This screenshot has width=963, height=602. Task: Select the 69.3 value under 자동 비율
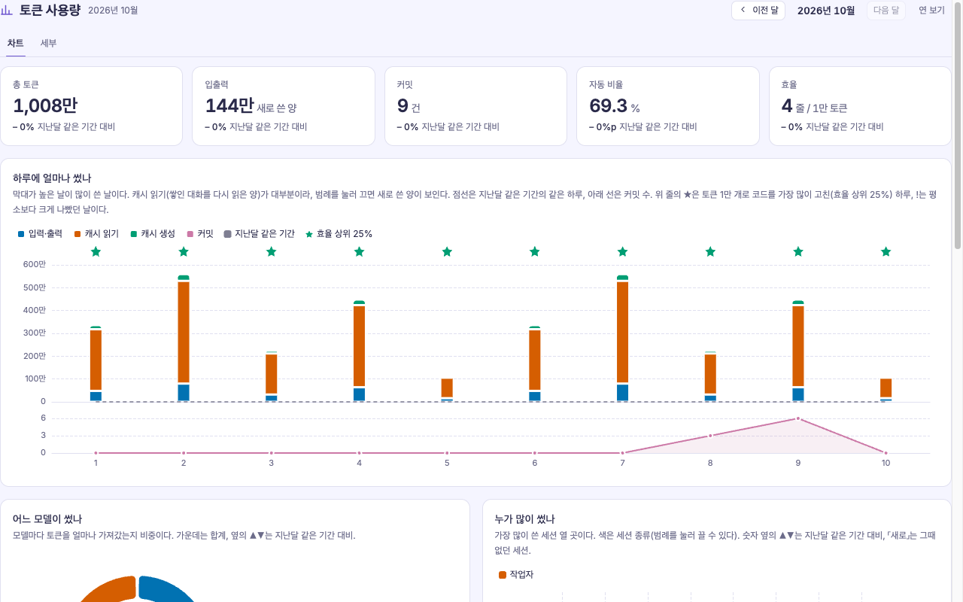tap(608, 106)
